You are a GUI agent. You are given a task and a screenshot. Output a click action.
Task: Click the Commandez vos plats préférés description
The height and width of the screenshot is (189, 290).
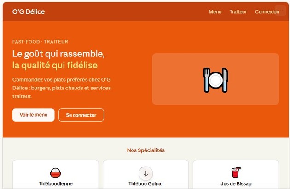[62, 88]
